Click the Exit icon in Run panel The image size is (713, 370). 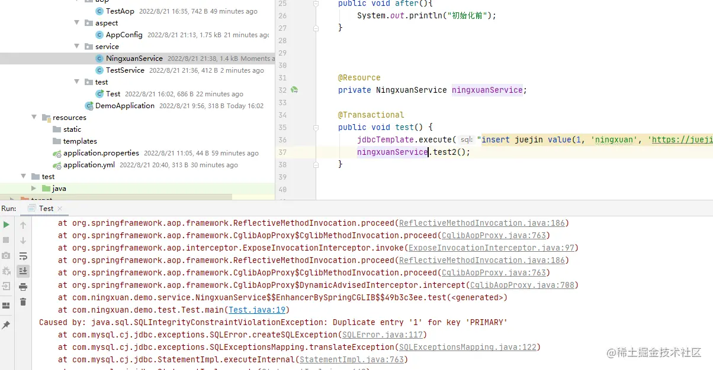(6, 286)
